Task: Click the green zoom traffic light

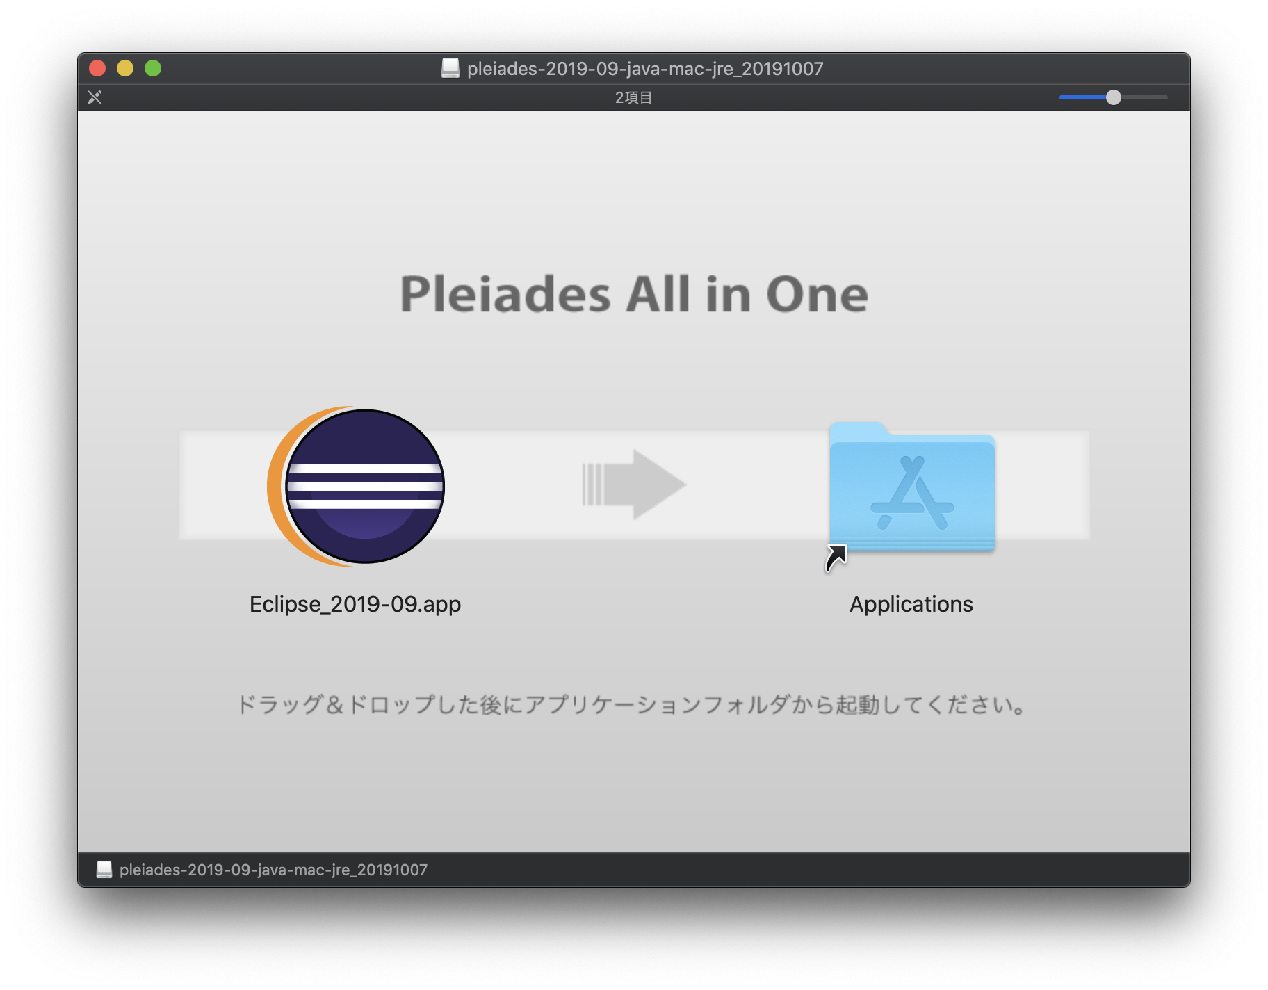Action: point(154,68)
